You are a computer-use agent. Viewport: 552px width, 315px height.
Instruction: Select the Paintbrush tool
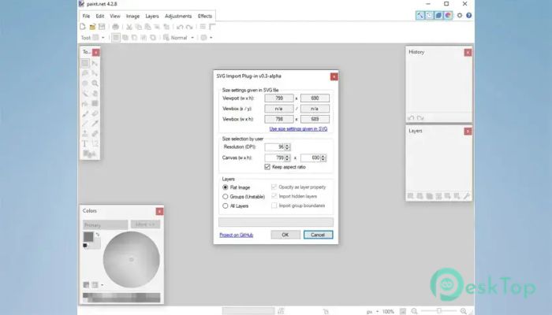tap(85, 113)
